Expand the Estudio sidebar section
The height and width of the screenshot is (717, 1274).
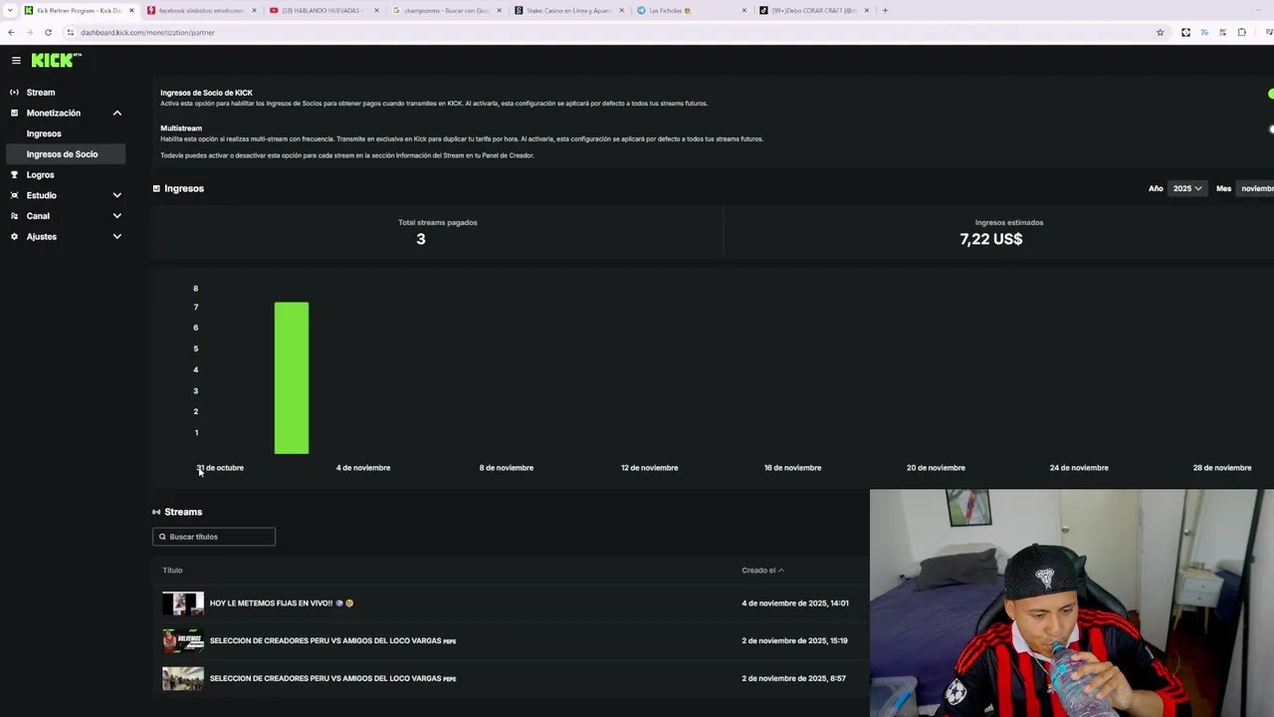click(116, 195)
